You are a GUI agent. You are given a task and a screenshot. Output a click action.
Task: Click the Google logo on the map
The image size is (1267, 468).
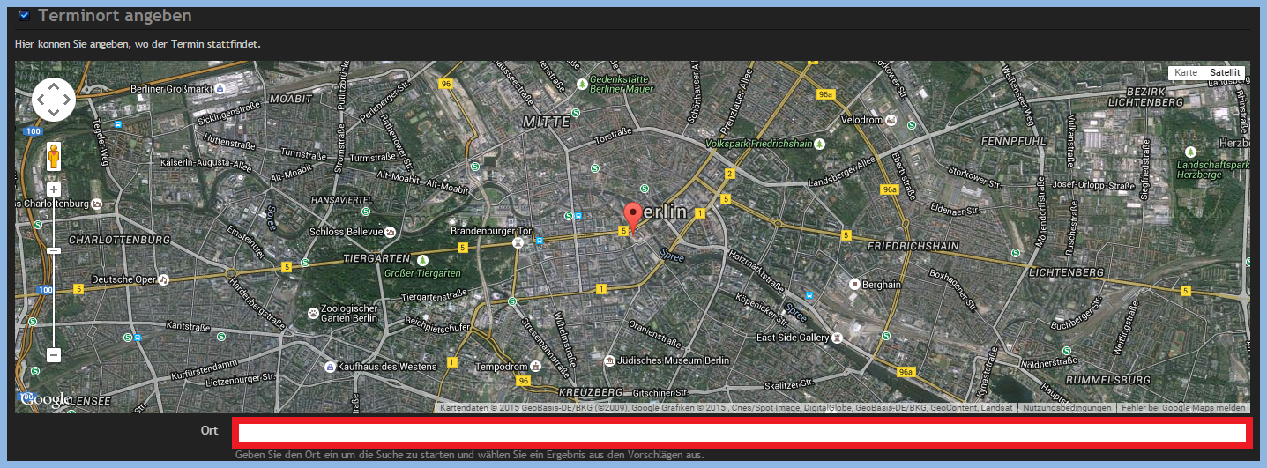[44, 400]
